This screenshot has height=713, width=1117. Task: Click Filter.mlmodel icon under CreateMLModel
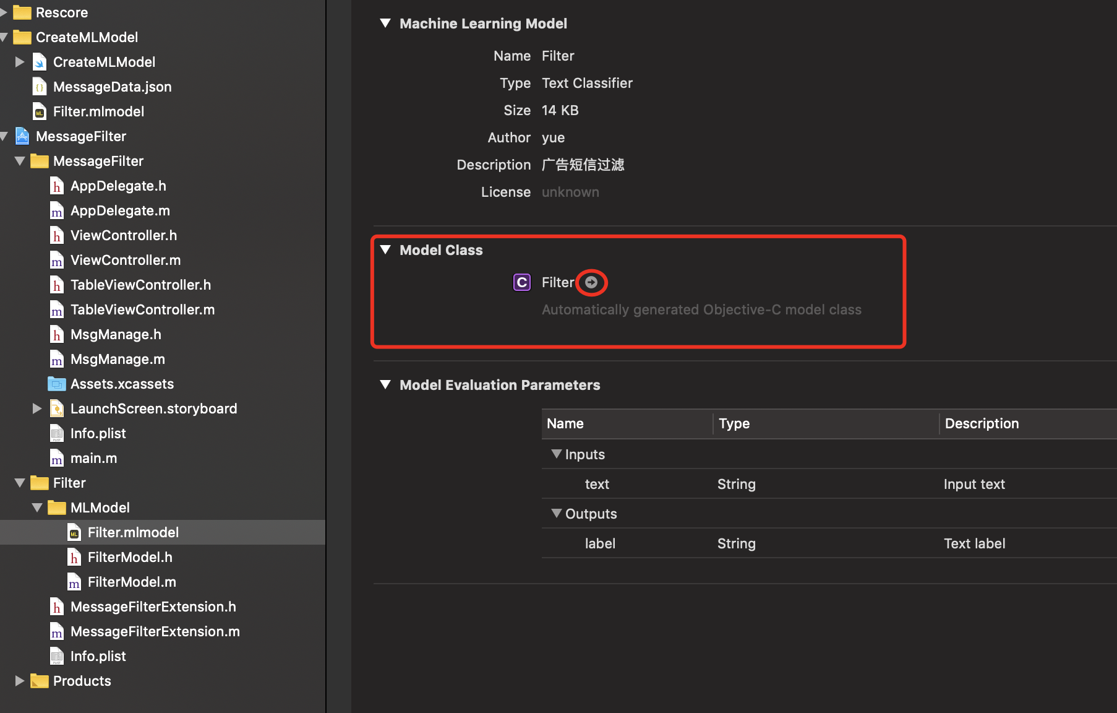40,111
